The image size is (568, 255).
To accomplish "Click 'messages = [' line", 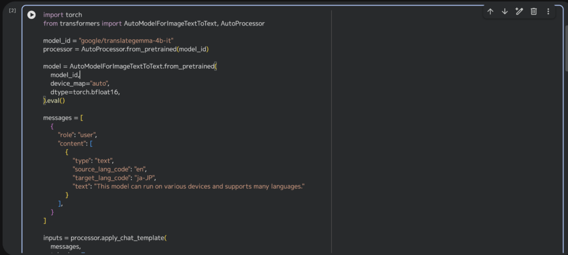I will [63, 118].
